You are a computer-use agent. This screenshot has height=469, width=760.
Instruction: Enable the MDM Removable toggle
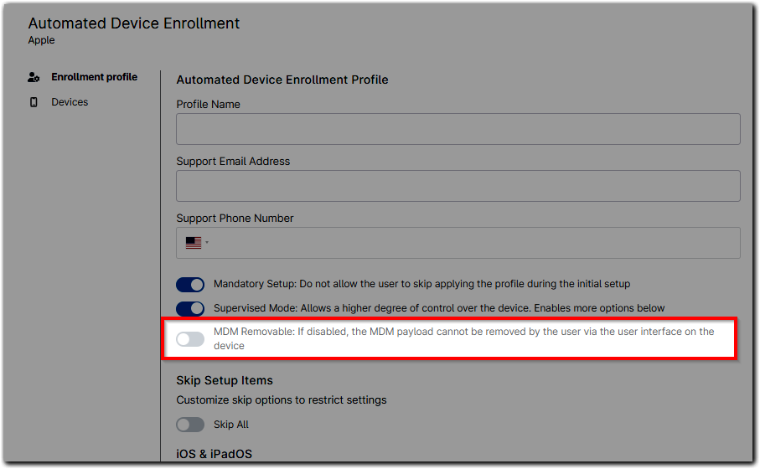pyautogui.click(x=190, y=338)
